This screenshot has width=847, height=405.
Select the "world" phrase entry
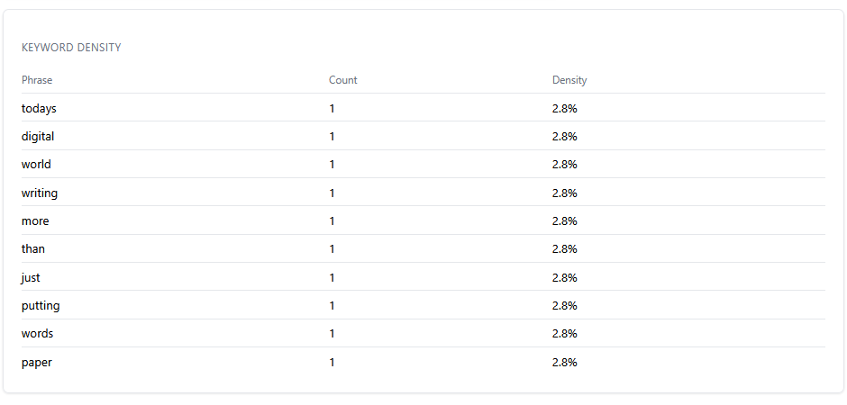coord(36,165)
